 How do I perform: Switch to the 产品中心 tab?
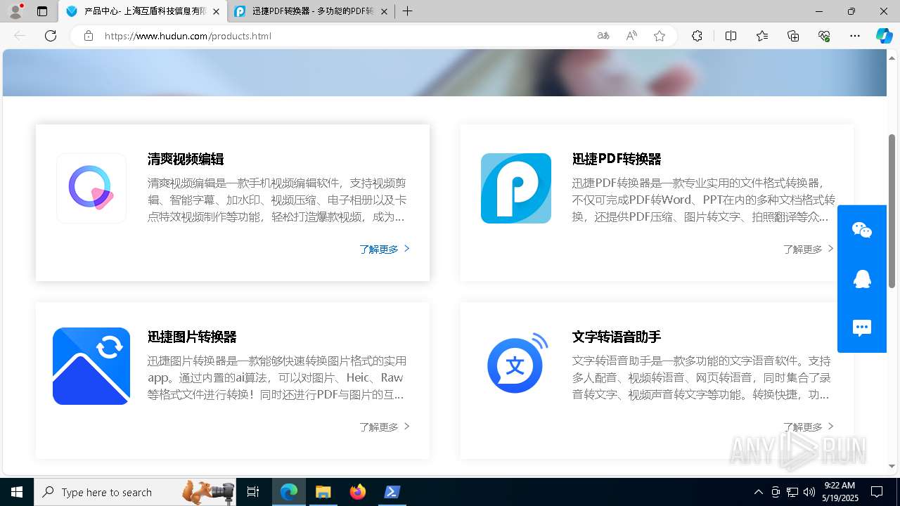click(x=143, y=12)
